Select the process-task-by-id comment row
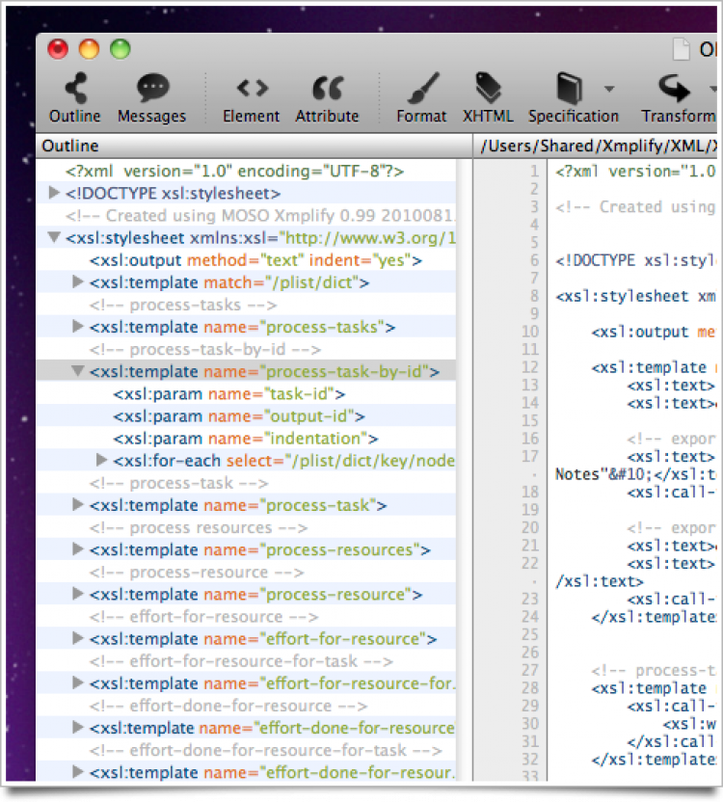This screenshot has height=802, width=723. click(x=246, y=349)
